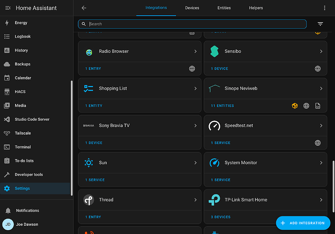This screenshot has height=234, width=335.
Task: Click the integrations list scrollbar thumb
Action: 333,187
